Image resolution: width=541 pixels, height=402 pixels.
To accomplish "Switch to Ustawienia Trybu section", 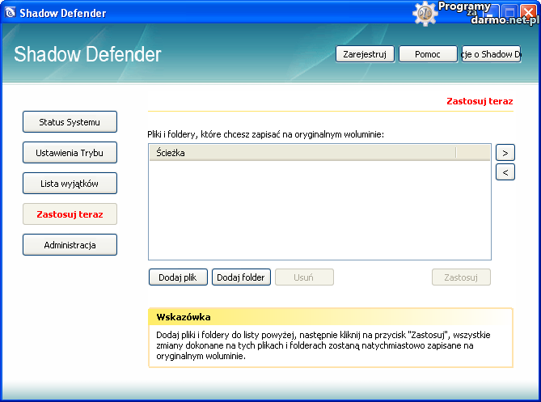I will 70,153.
